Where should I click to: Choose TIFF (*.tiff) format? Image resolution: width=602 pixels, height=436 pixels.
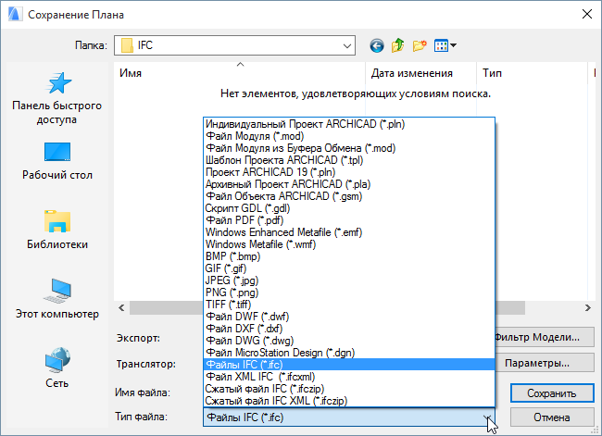(349, 305)
